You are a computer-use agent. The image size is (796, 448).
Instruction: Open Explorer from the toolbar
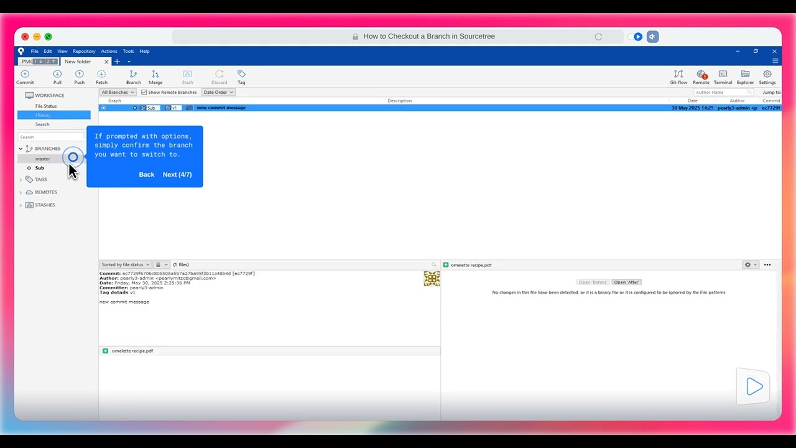[745, 77]
